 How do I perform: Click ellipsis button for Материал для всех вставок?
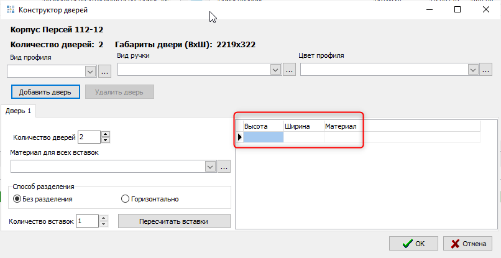tap(224, 167)
